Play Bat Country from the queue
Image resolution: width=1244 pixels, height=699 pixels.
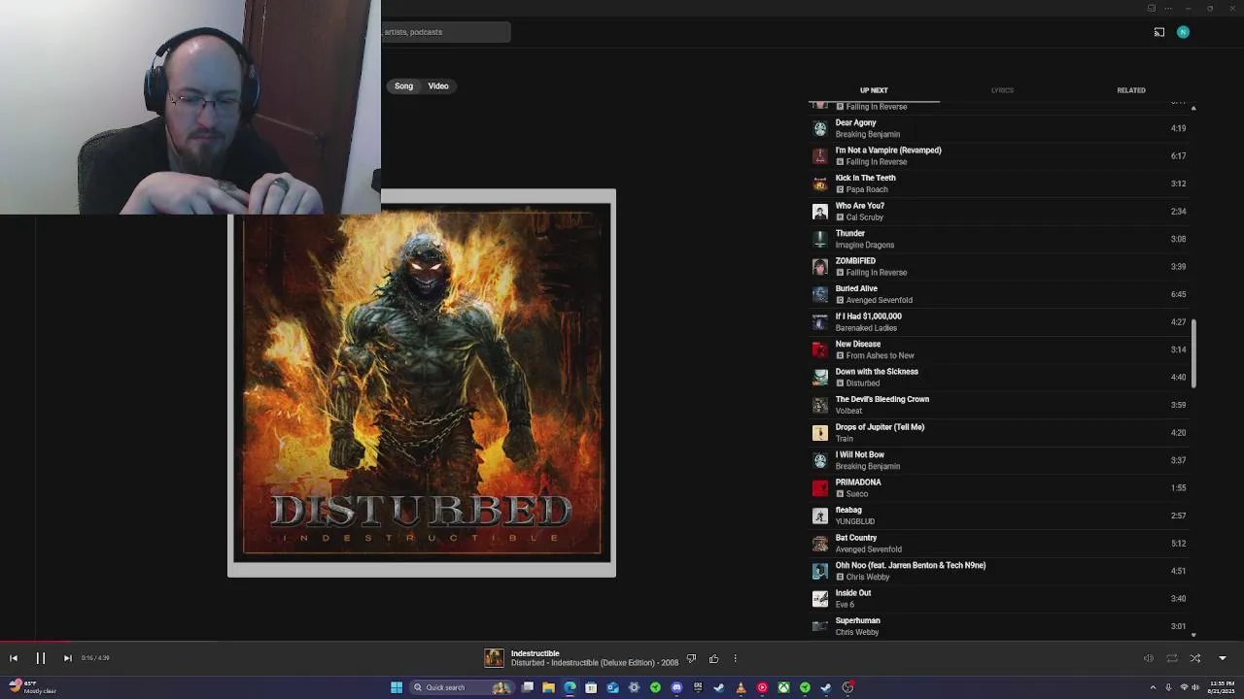(x=1001, y=544)
